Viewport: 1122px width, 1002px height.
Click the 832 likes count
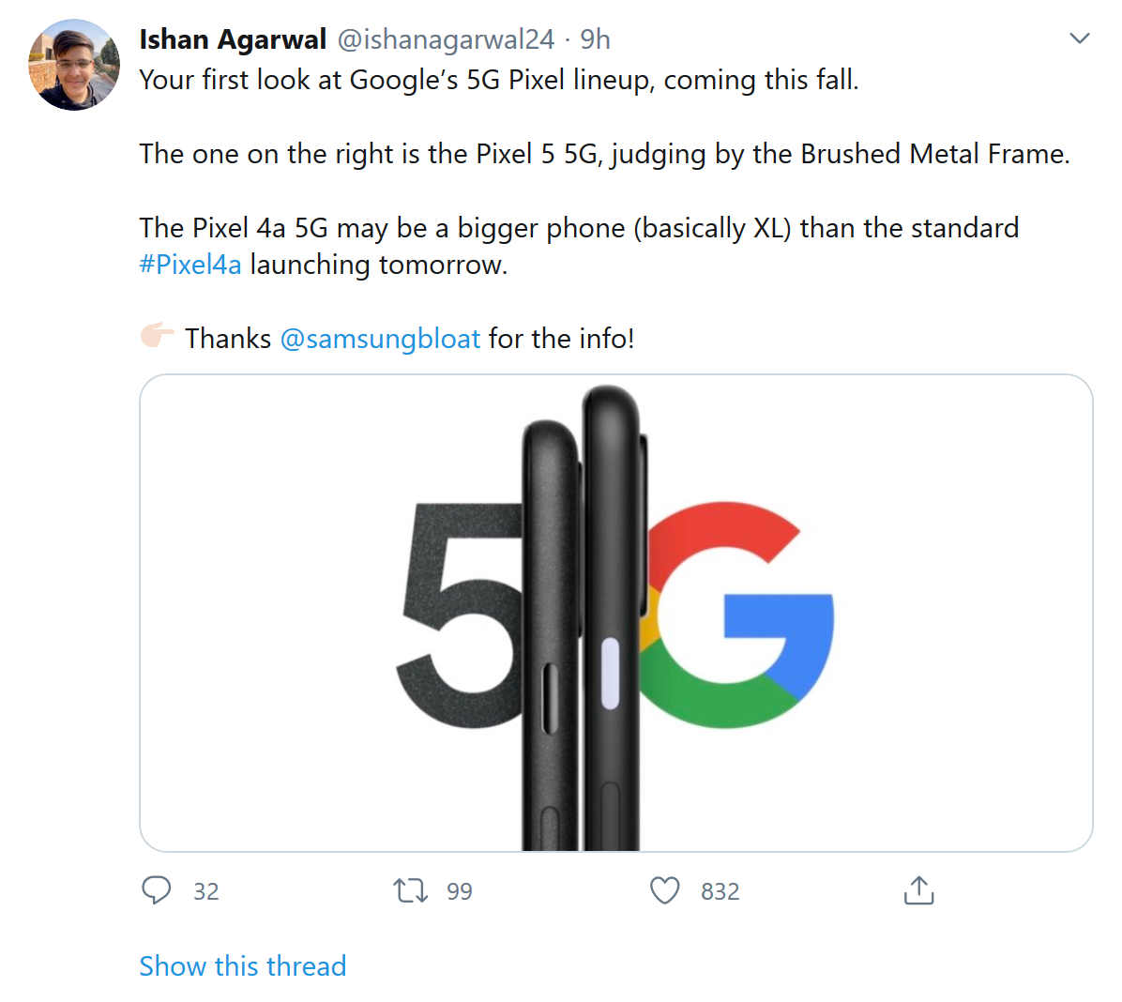pyautogui.click(x=720, y=891)
